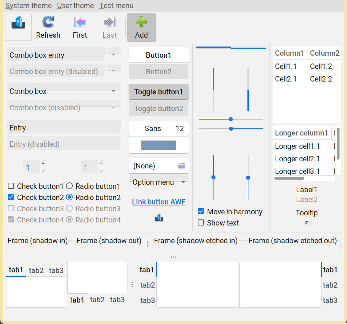This screenshot has width=347, height=324.
Task: Open the Test menu
Action: pos(116,5)
